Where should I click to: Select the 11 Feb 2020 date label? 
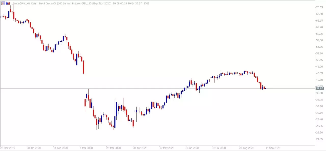(x=60, y=148)
